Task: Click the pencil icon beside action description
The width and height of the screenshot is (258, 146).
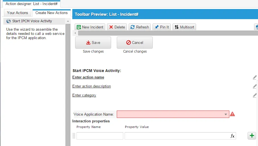Action: (x=255, y=86)
